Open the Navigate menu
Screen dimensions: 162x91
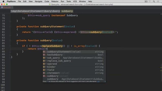click(38, 1)
